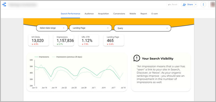Open the Query filter dropdown
This screenshot has height=102, width=216.
(143, 28)
